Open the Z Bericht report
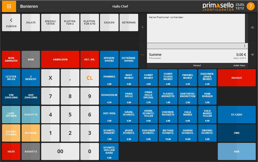Viewport: 258px width, 162px height. tap(31, 78)
